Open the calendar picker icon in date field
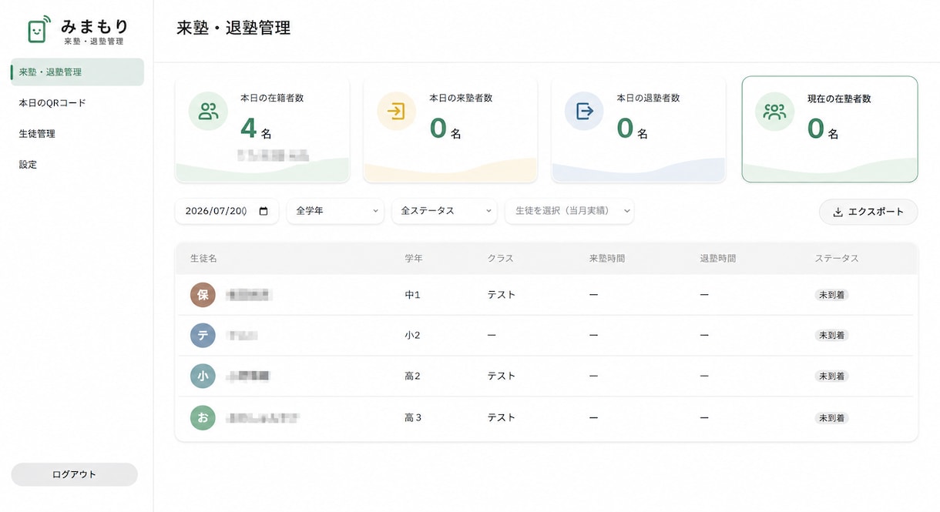This screenshot has width=940, height=512. coord(264,211)
